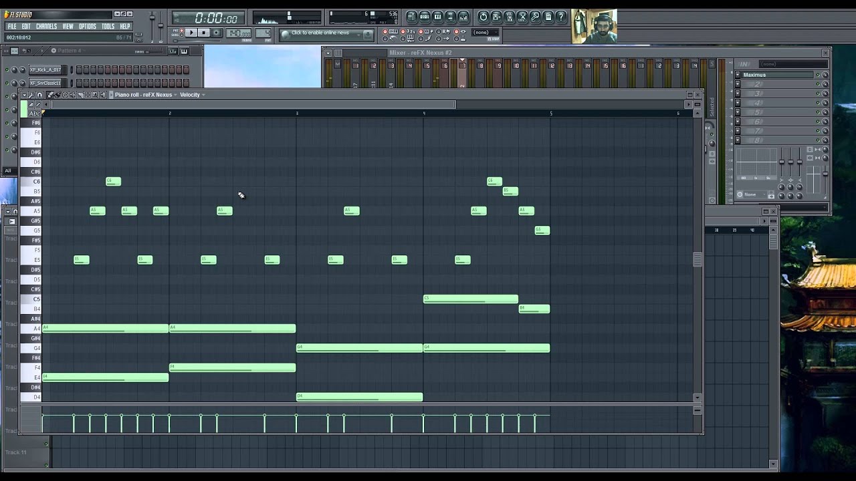Click bar 3 marker on piano roll timeline
Image resolution: width=856 pixels, height=481 pixels.
click(297, 113)
